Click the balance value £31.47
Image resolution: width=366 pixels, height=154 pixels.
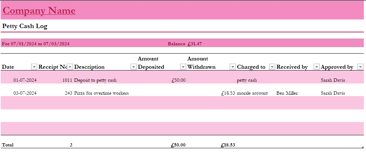click(x=195, y=44)
